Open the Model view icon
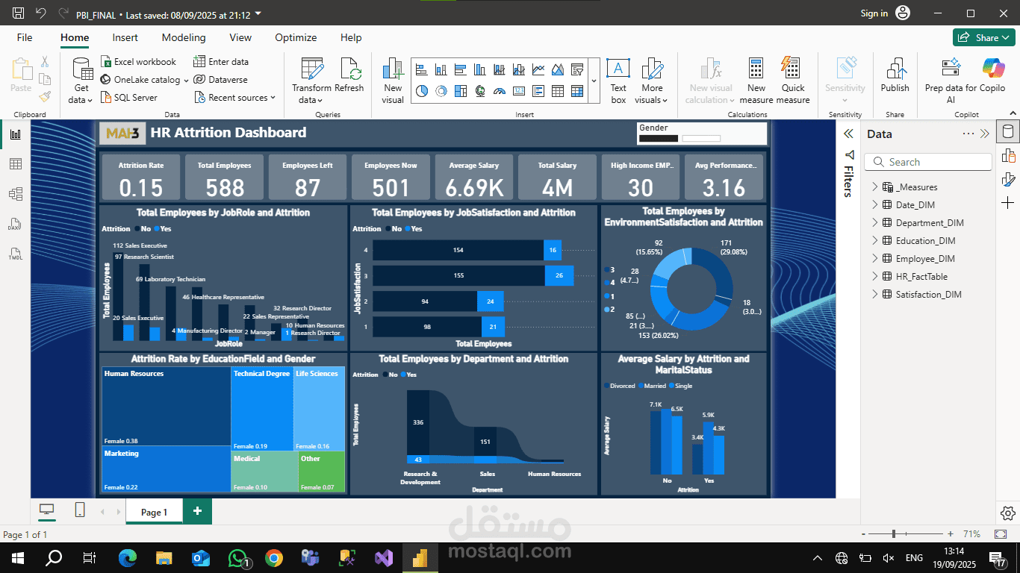Image resolution: width=1020 pixels, height=573 pixels. pyautogui.click(x=15, y=194)
